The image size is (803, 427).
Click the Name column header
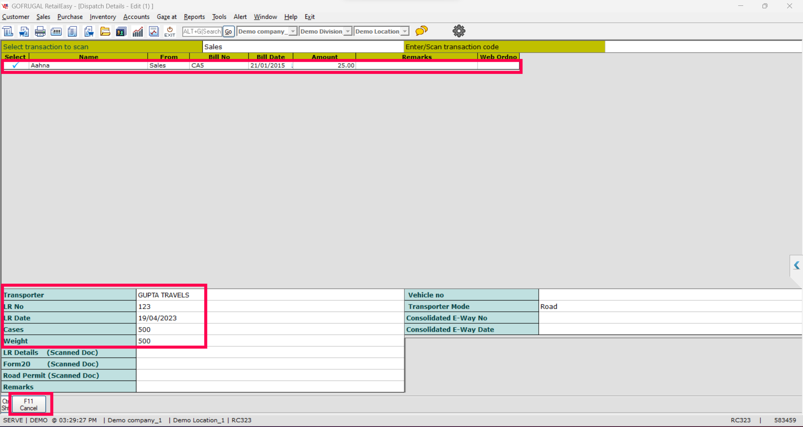(88, 57)
